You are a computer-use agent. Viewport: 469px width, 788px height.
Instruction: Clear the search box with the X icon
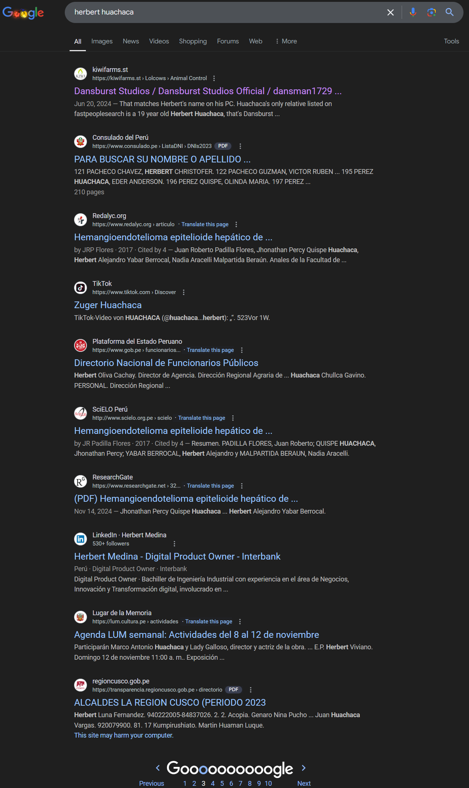tap(390, 12)
